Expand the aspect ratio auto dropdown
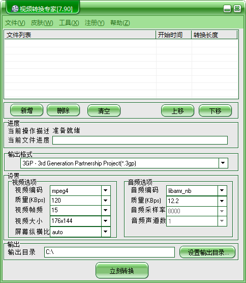This screenshot has height=283, width=246. pyautogui.click(x=106, y=232)
